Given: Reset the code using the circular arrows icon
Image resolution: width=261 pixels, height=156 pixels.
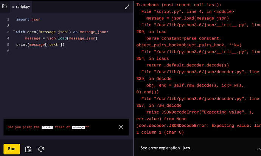Looking at the screenshot, I should 41,149.
